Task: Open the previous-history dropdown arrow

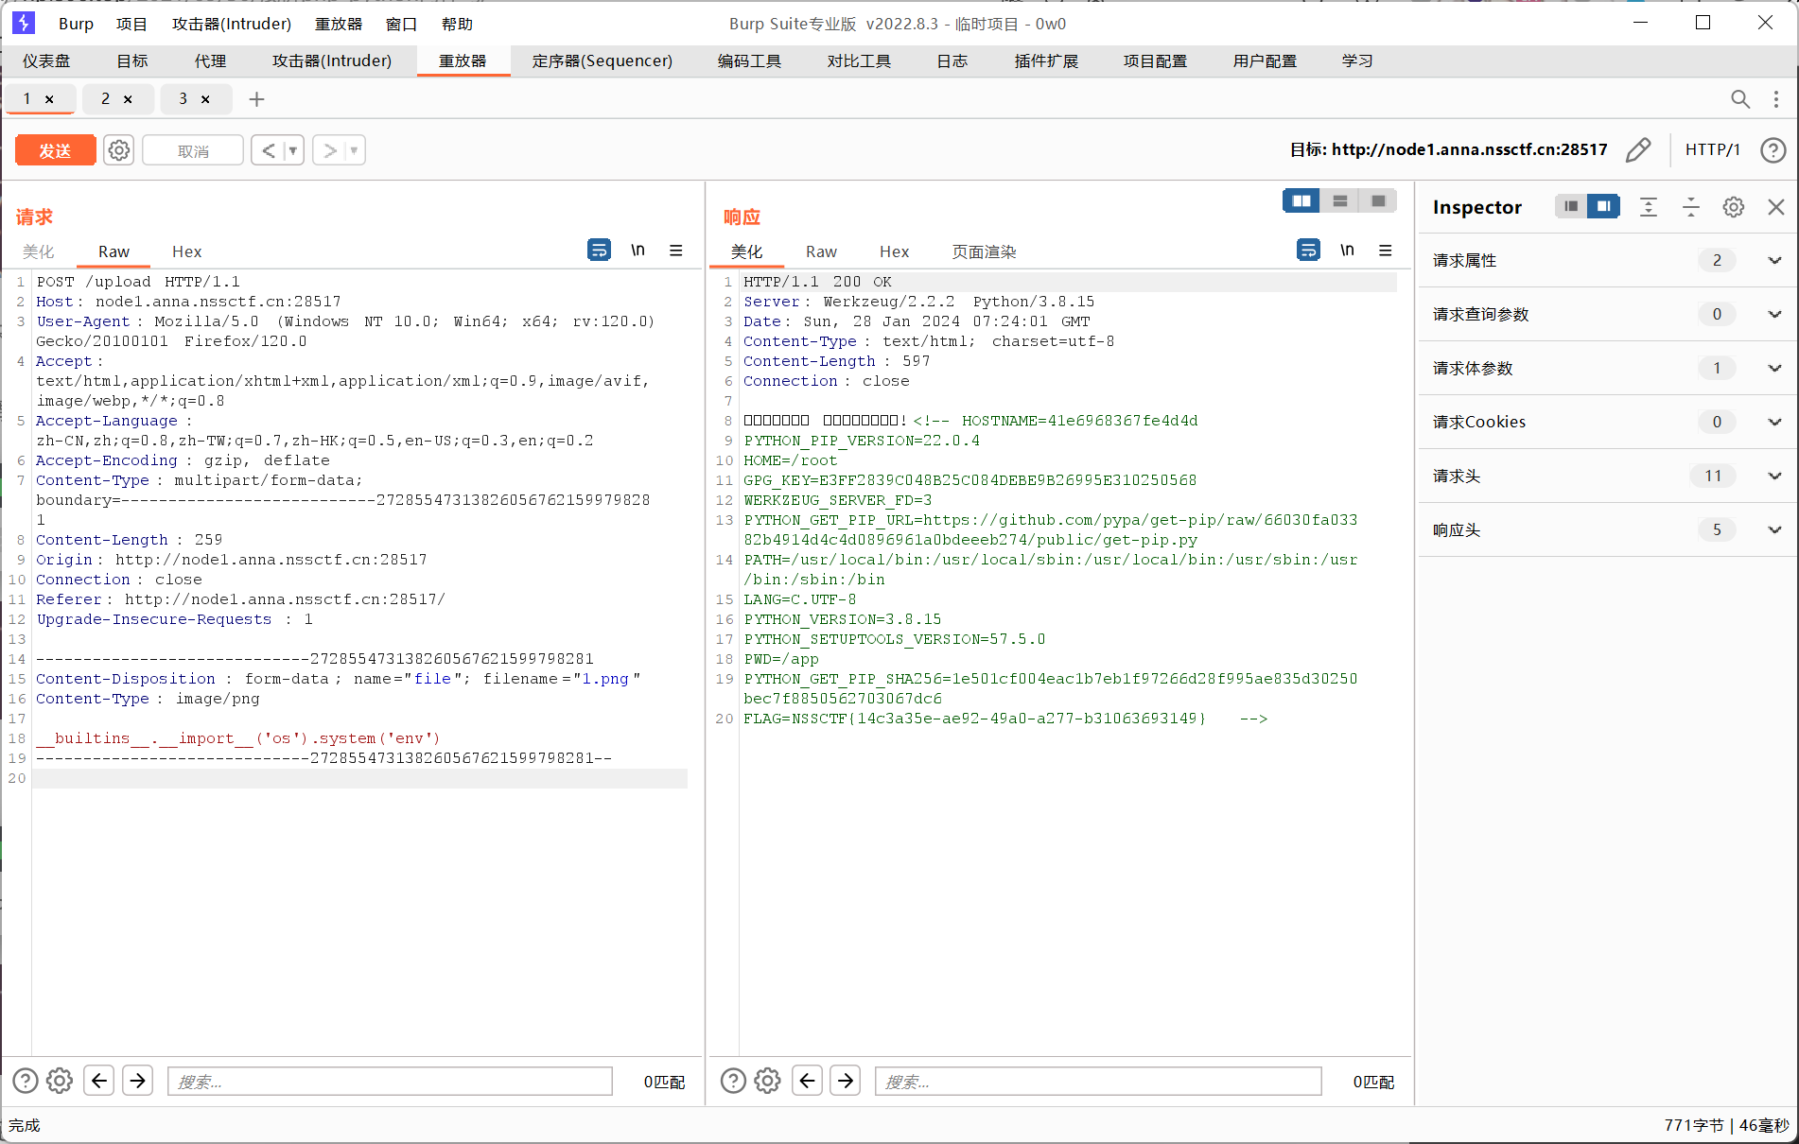Action: (293, 150)
